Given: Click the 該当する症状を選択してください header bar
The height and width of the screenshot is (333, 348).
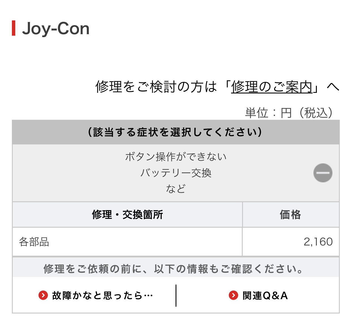Looking at the screenshot, I should (176, 132).
